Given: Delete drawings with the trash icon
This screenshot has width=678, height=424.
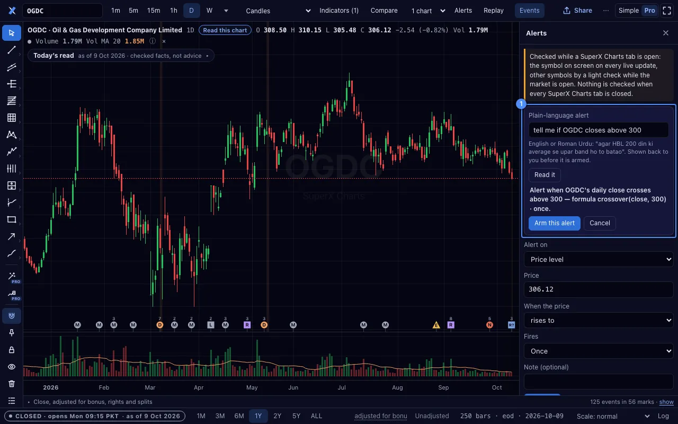Looking at the screenshot, I should pyautogui.click(x=12, y=384).
